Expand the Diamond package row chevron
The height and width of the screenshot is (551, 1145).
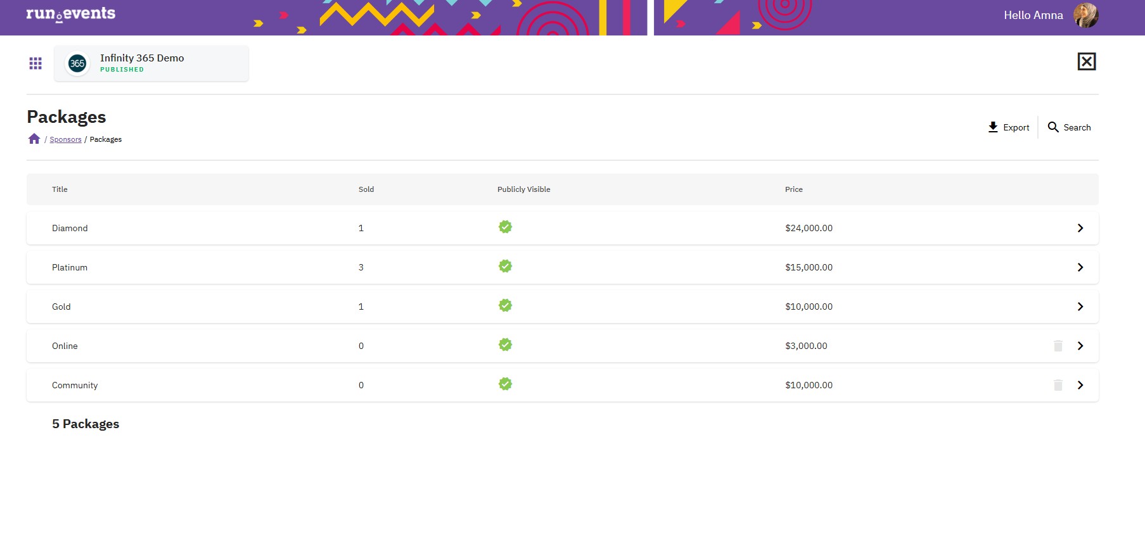1080,228
